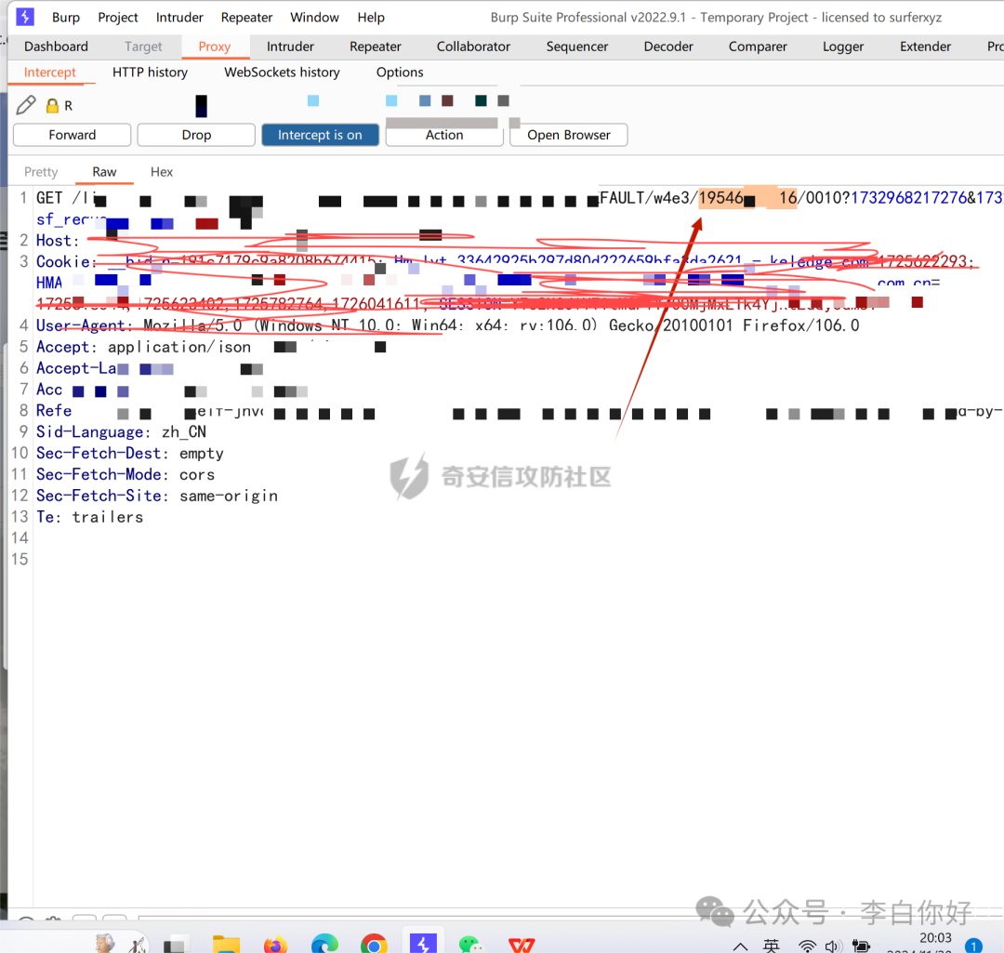1004x953 pixels.
Task: Switch to the Dashboard tab
Action: (x=57, y=46)
